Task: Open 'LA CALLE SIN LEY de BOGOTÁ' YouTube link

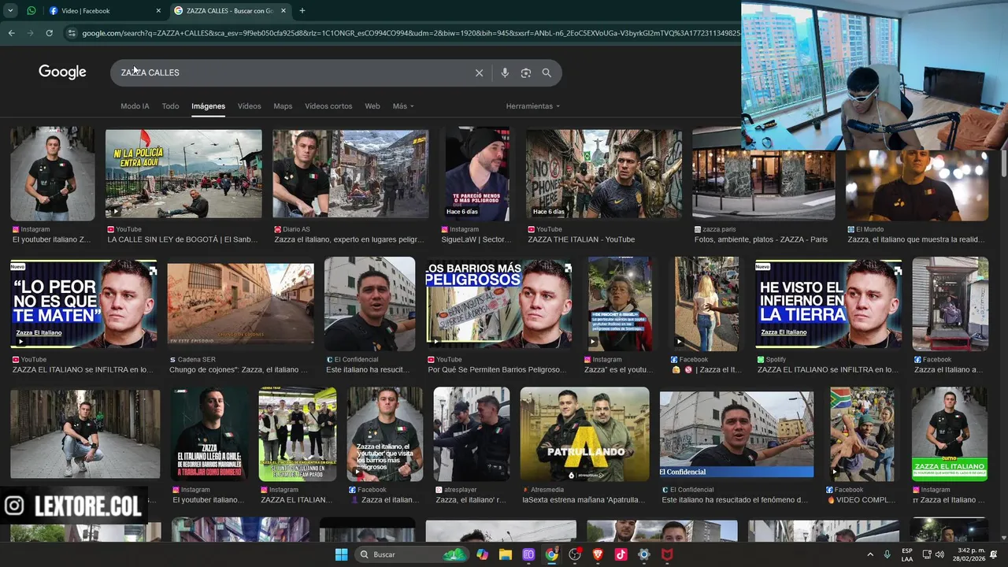Action: [x=183, y=239]
